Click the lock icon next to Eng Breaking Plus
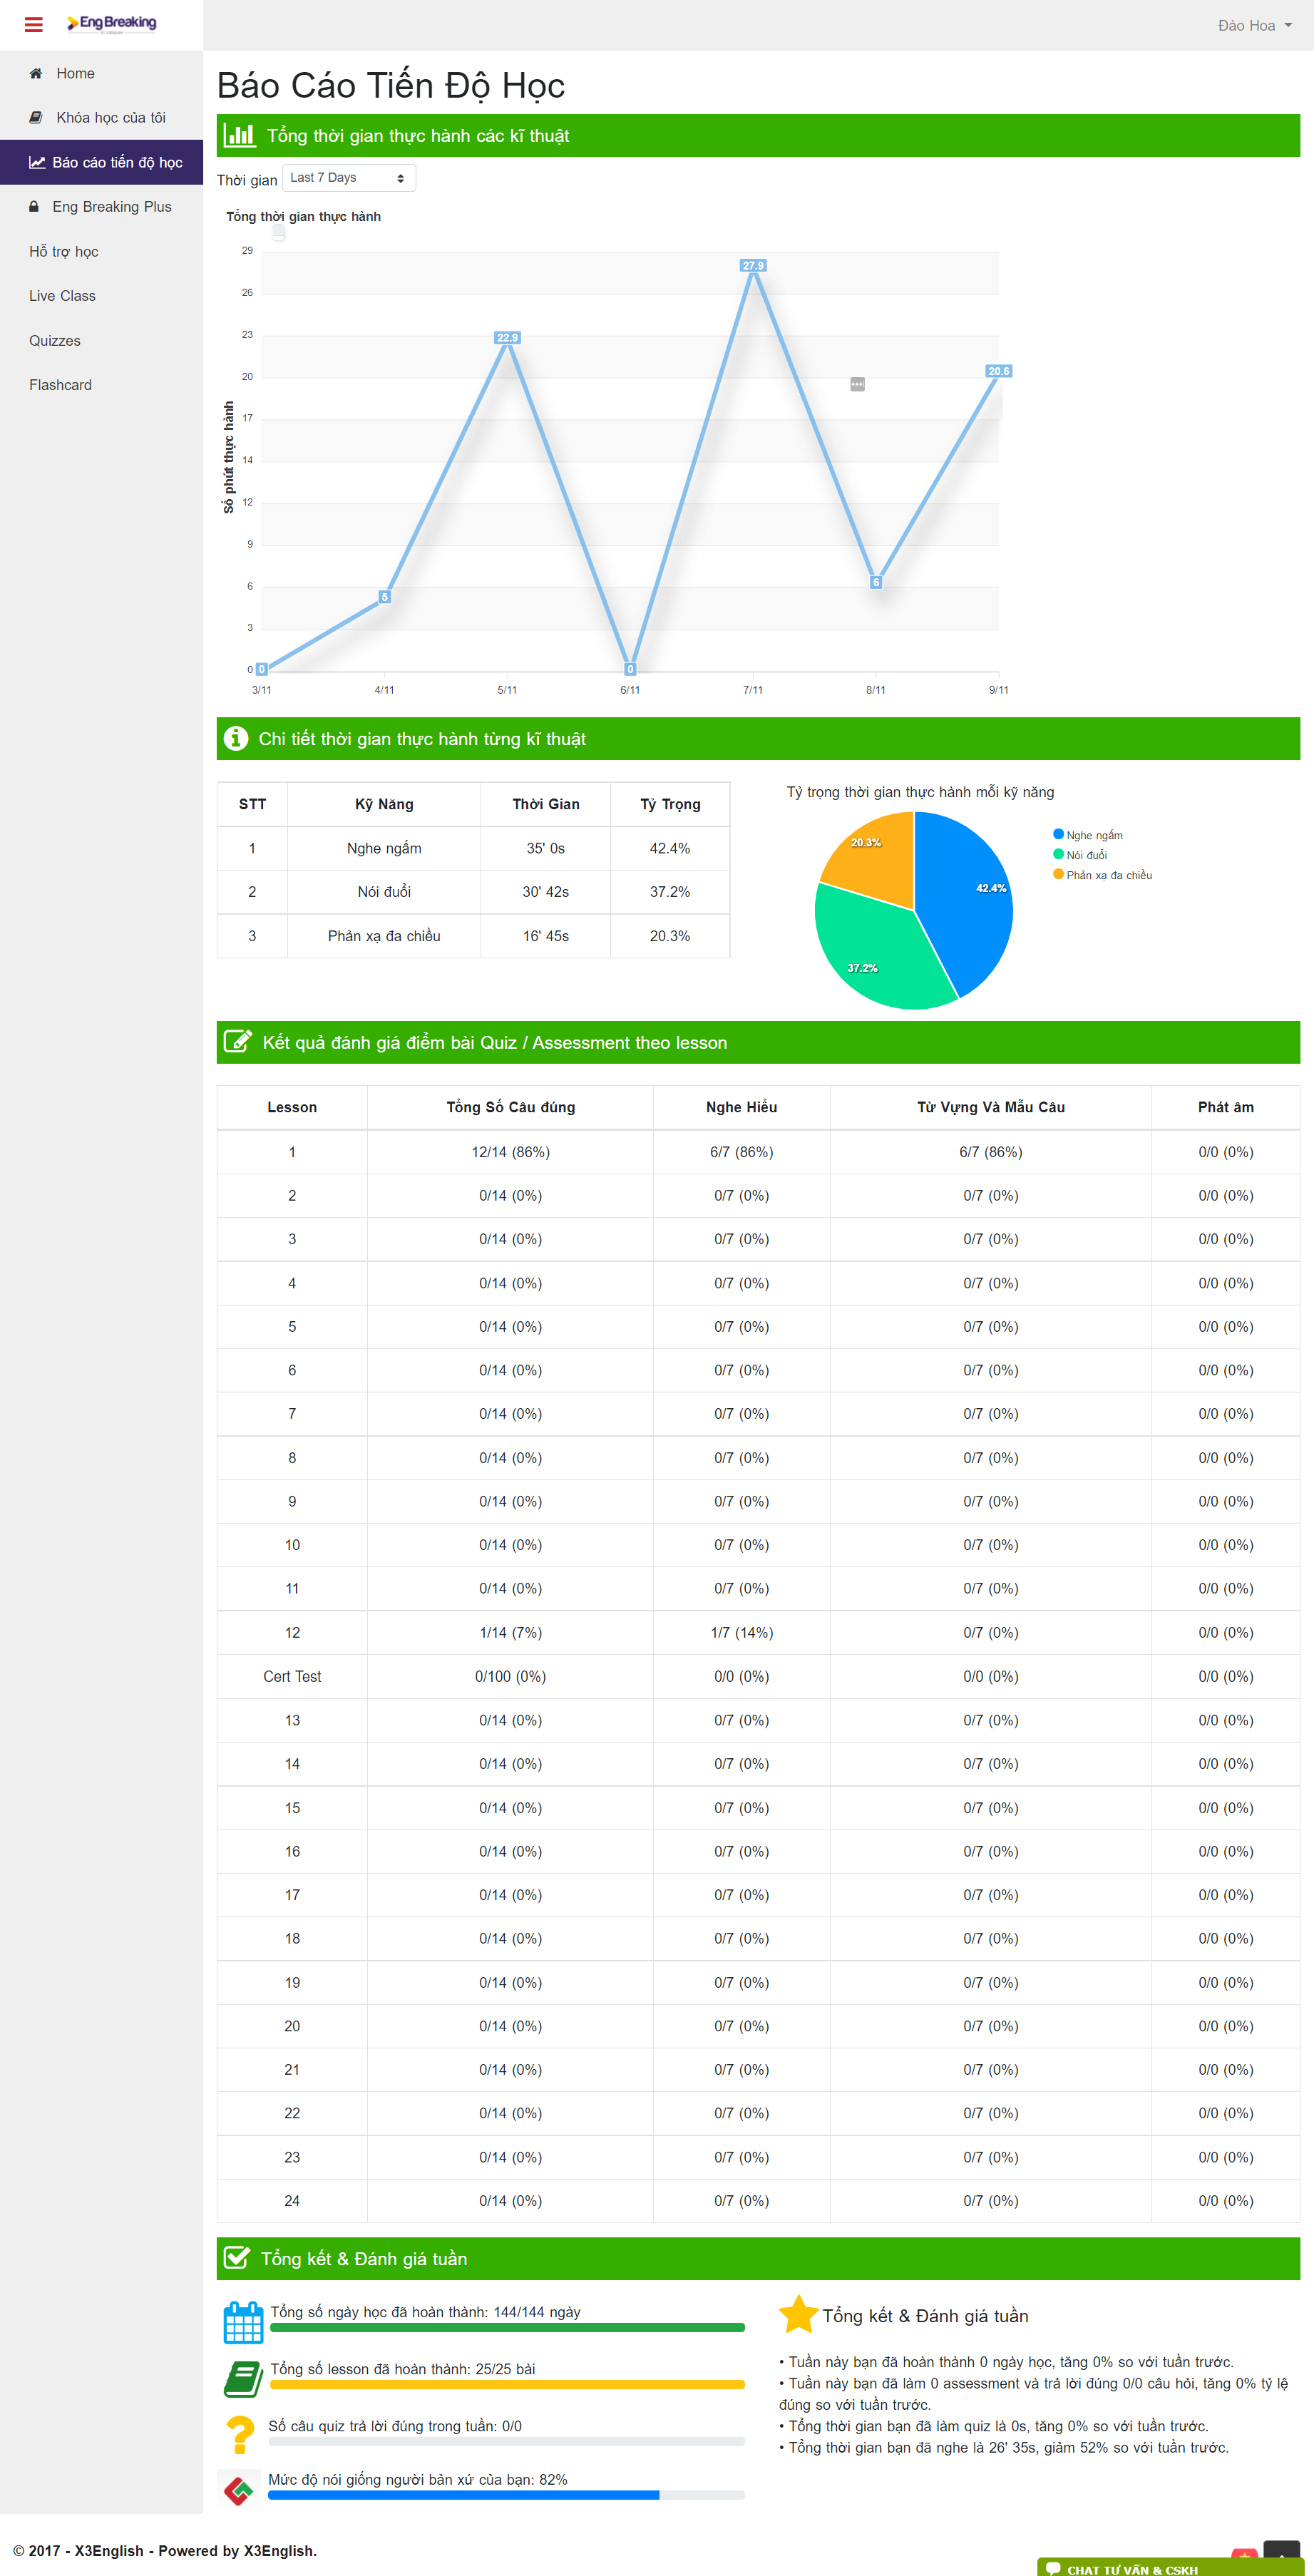Viewport: 1314px width, 2576px height. point(34,206)
